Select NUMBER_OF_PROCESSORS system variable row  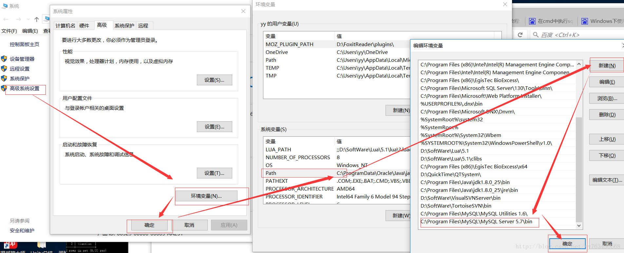(337, 157)
